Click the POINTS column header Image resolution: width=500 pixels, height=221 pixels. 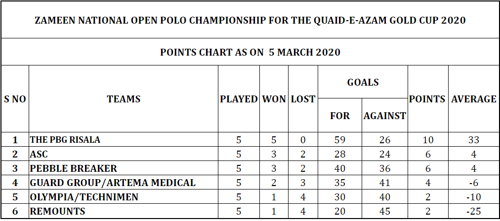tap(427, 99)
